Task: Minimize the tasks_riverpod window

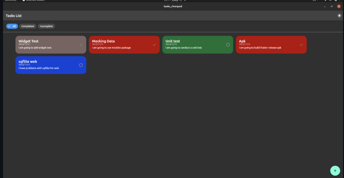Action: (325, 6)
